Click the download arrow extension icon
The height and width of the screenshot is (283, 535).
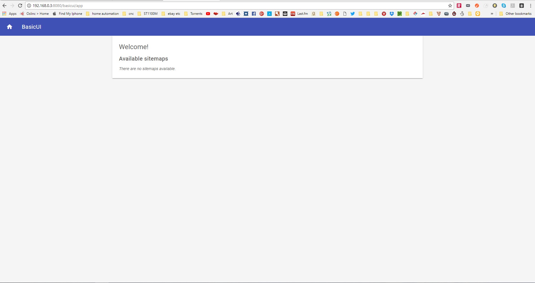(x=522, y=6)
